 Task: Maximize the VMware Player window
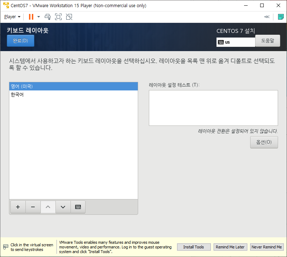click(262, 5)
